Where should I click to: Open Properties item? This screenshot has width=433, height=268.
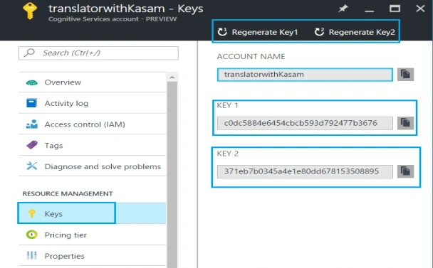(92, 256)
